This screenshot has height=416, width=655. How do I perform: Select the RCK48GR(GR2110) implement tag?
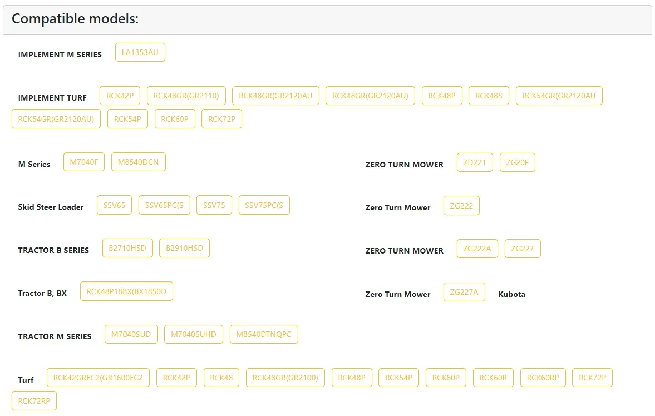(186, 96)
